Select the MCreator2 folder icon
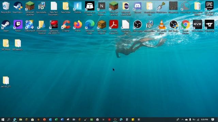 tap(18, 43)
